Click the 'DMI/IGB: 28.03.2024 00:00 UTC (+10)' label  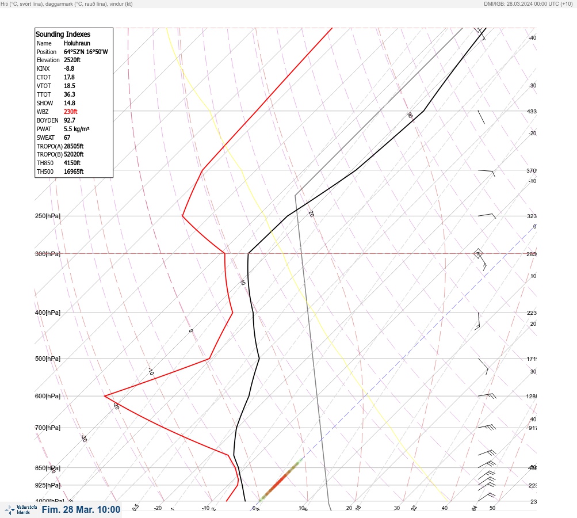[x=529, y=4]
